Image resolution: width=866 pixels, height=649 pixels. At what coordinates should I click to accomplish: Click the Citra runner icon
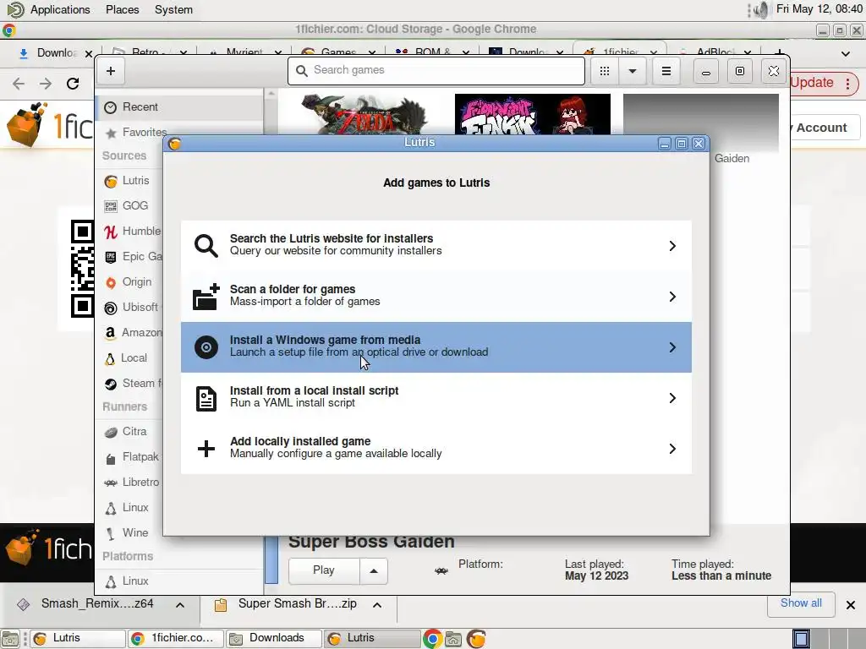(111, 432)
